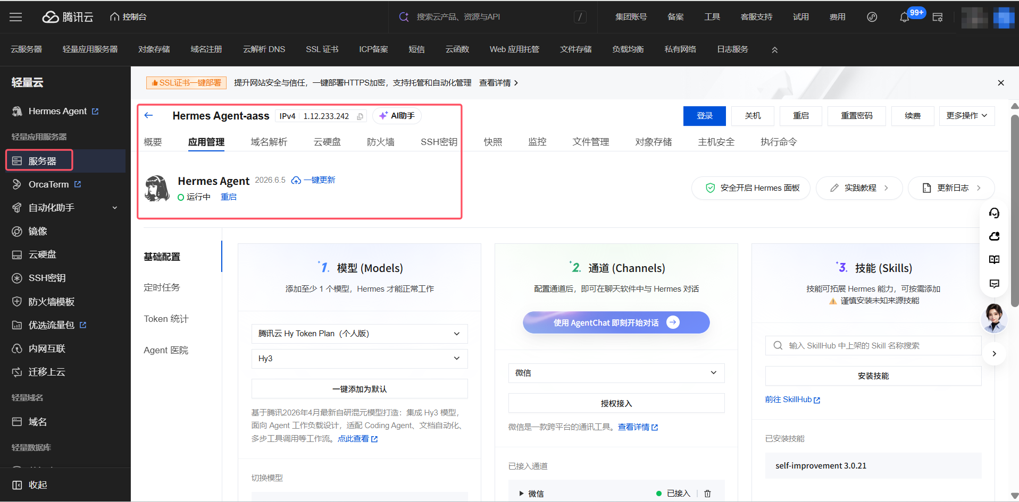Click the assistant avatar floating icon
Image resolution: width=1019 pixels, height=502 pixels.
pyautogui.click(x=994, y=318)
